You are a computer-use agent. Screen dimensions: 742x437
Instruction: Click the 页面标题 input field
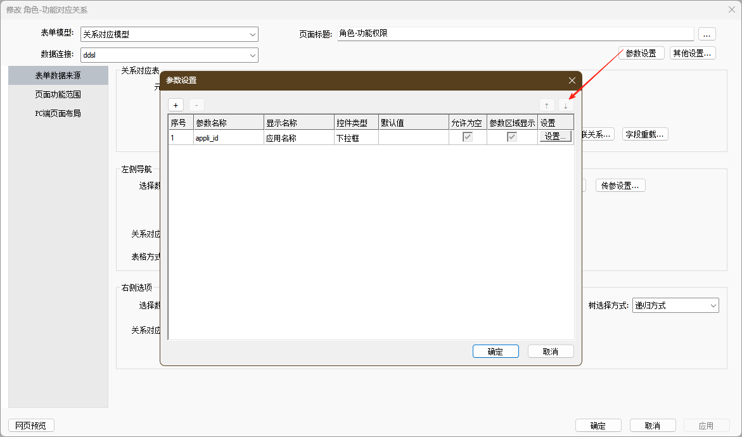(x=515, y=34)
